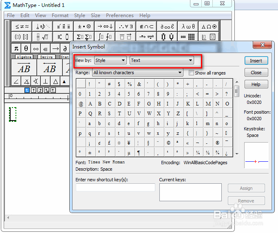Open the Preferences menu
Image resolution: width=278 pixels, height=233 pixels.
tap(120, 15)
